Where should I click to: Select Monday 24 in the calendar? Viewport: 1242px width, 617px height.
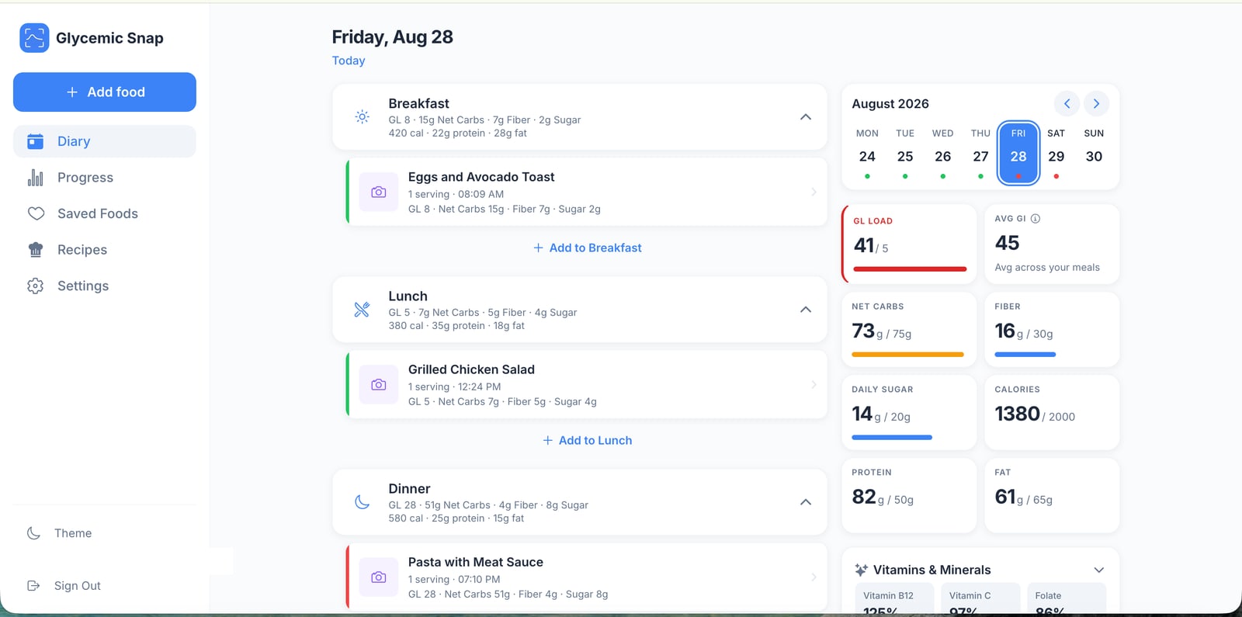pyautogui.click(x=867, y=154)
